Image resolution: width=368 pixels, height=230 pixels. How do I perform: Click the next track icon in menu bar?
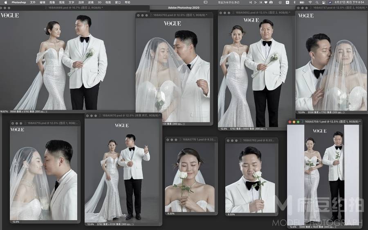point(261,2)
